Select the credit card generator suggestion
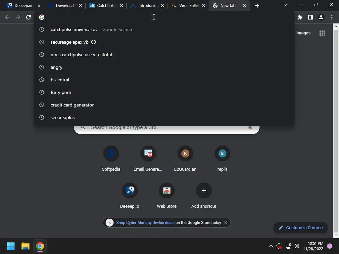This screenshot has width=339, height=254. (164, 105)
